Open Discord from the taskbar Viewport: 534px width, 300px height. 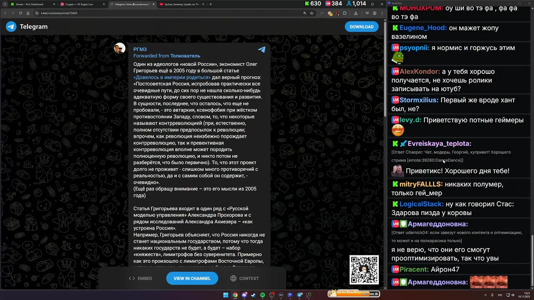click(x=244, y=295)
